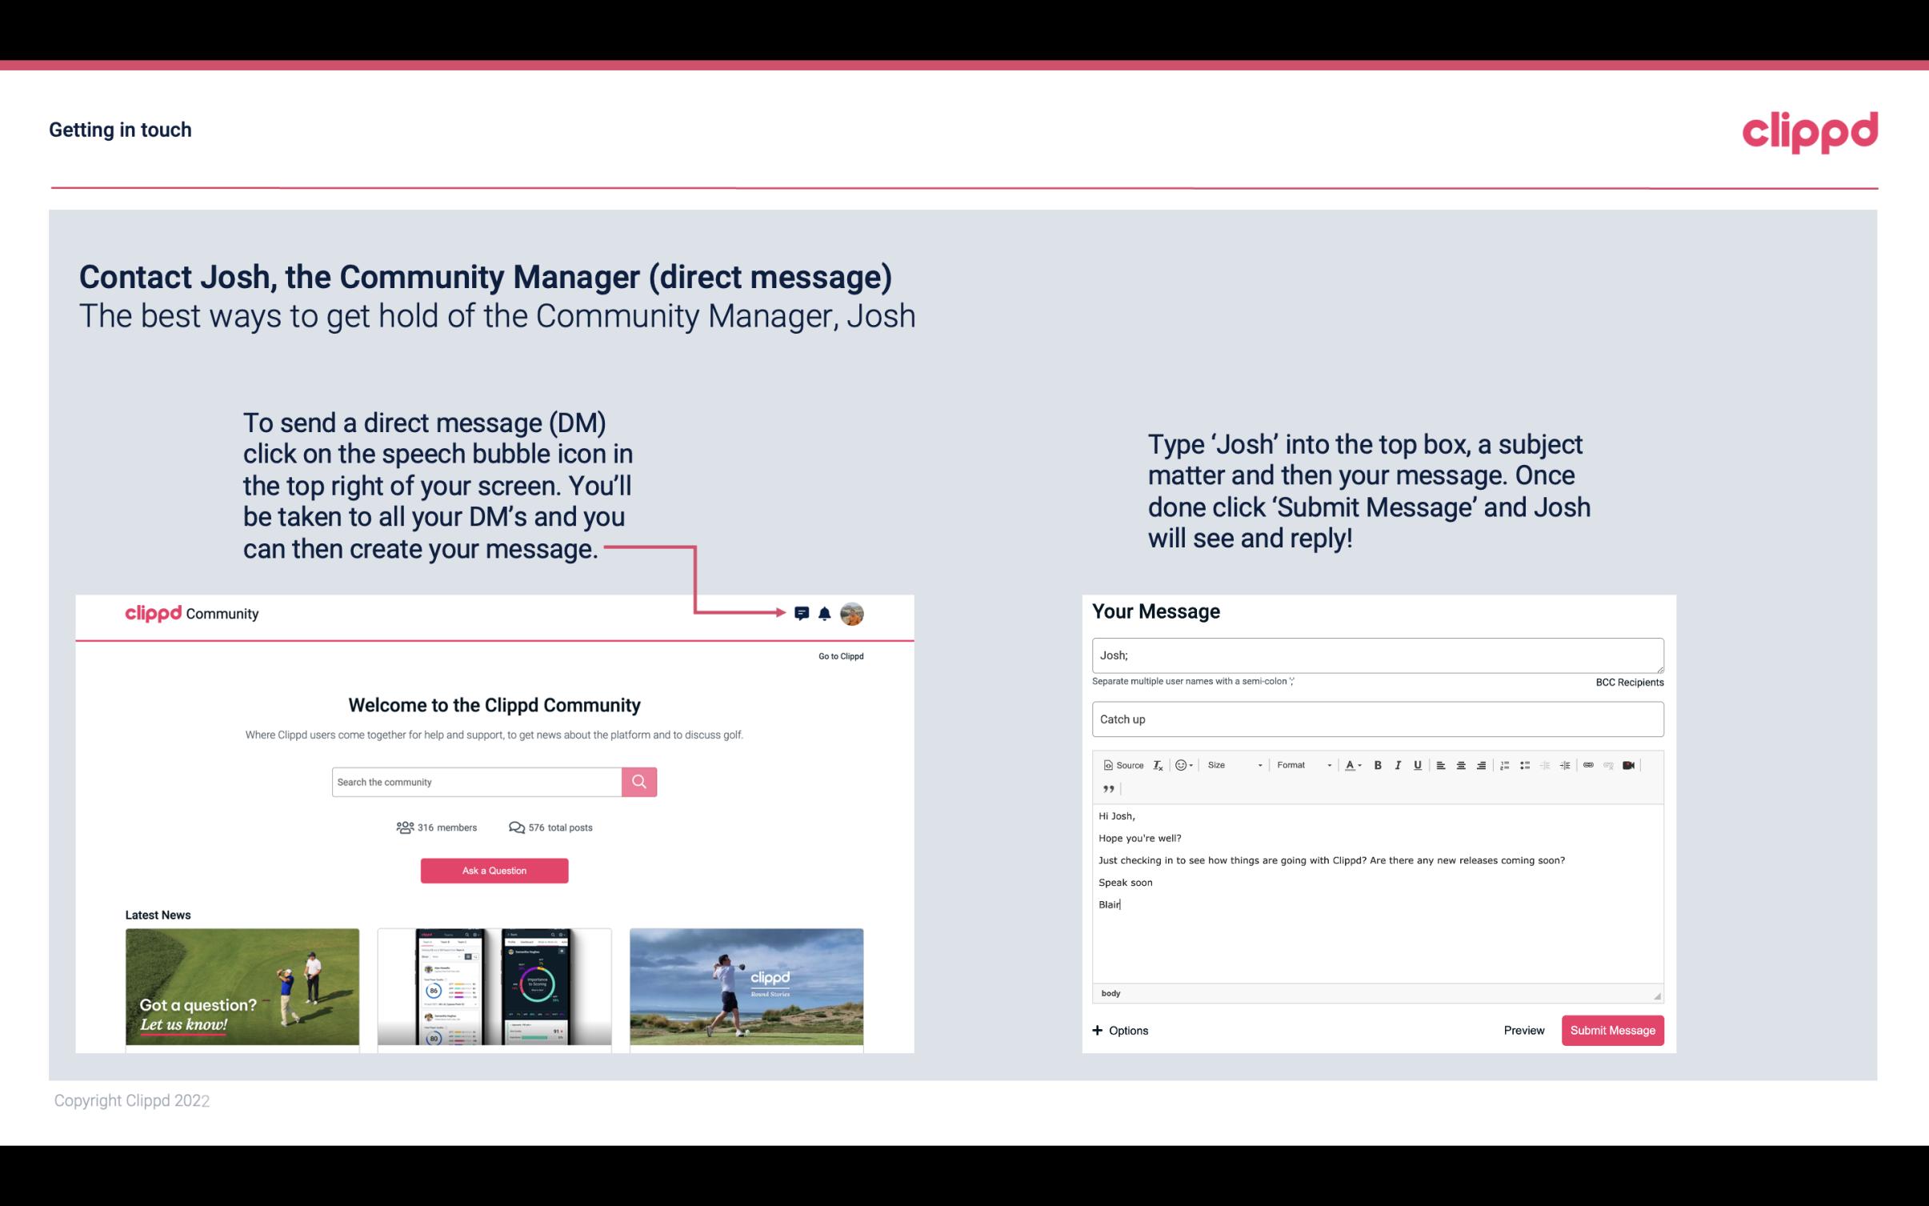Viewport: 1929px width, 1206px height.
Task: Click the 'Go to Clippd' link
Action: tap(840, 655)
